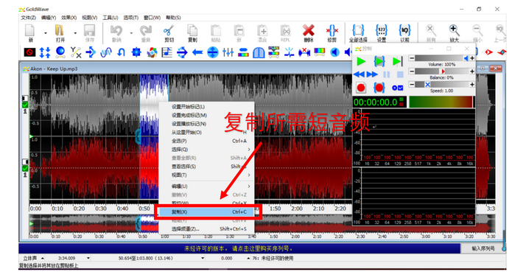515x272 pixels.
Task: Open the 3:34.009 length dropdown arrow
Action: pos(88,258)
